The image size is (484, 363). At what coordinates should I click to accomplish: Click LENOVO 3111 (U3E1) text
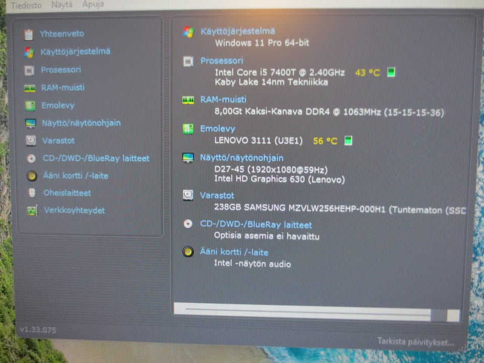259,141
